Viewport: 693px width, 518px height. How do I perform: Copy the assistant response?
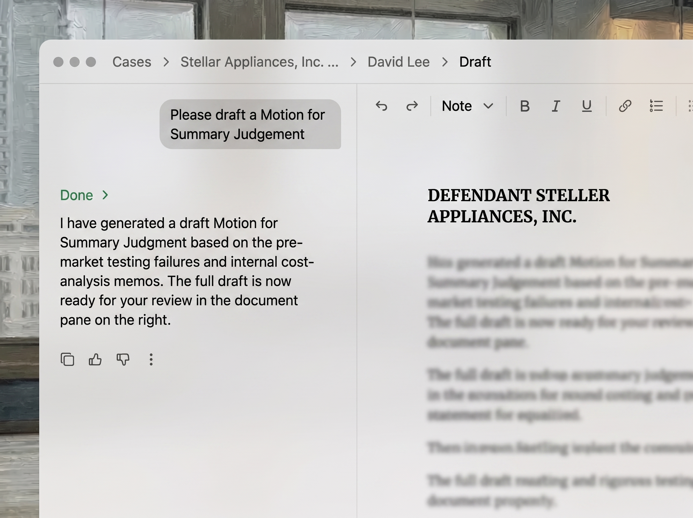tap(67, 359)
